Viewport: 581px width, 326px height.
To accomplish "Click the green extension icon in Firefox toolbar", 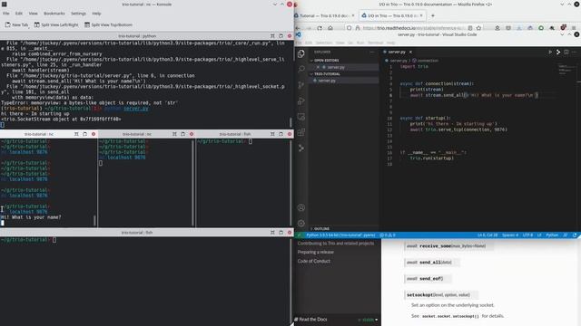I will click(x=541, y=28).
